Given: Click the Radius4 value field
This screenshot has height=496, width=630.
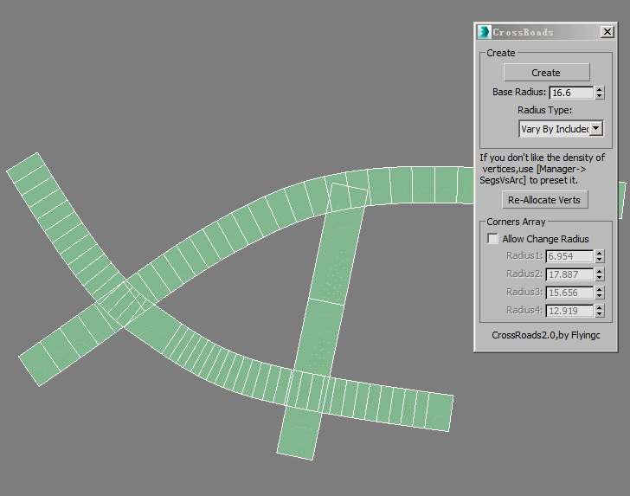Looking at the screenshot, I should click(569, 310).
